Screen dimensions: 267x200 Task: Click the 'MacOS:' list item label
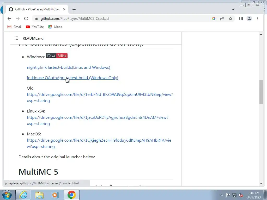[34, 134]
